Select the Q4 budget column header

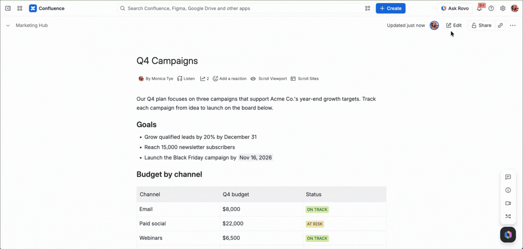pyautogui.click(x=261, y=194)
